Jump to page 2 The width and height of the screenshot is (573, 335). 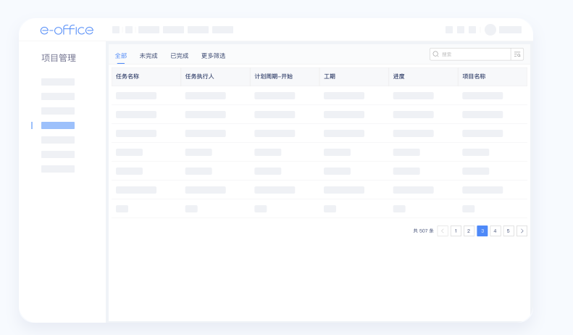point(469,231)
